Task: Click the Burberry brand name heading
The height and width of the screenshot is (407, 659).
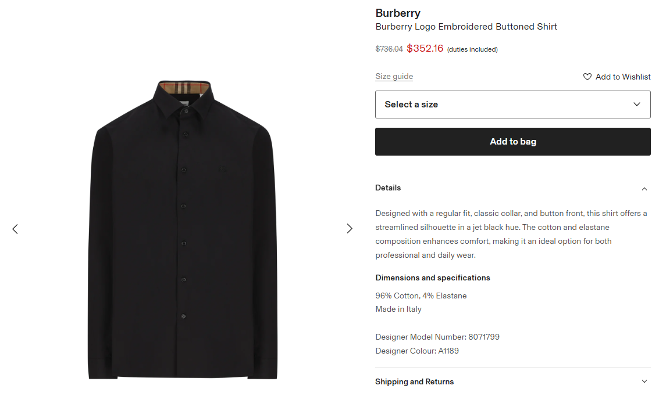Action: point(398,13)
